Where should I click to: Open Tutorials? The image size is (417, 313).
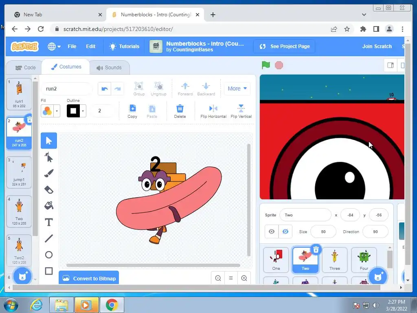tap(124, 46)
